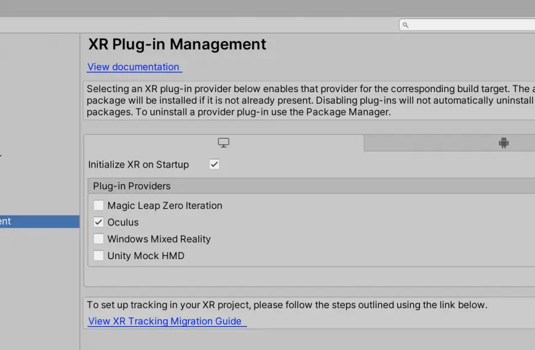
Task: Enable the Windows Mixed Reality checkbox
Action: click(98, 239)
